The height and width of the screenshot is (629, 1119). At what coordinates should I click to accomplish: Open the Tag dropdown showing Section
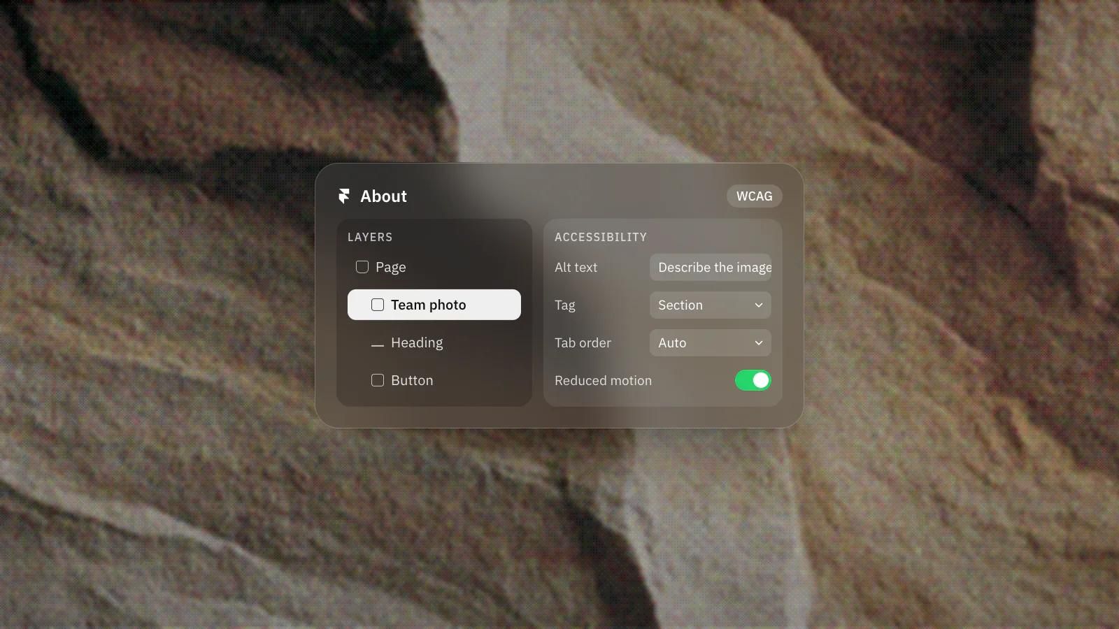tap(711, 305)
